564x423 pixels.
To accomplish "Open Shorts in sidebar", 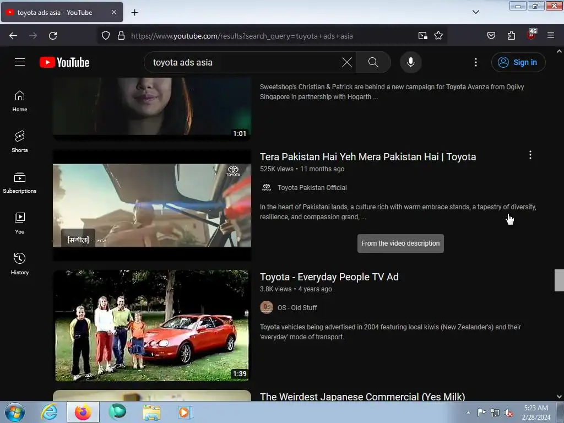I will pos(20,142).
